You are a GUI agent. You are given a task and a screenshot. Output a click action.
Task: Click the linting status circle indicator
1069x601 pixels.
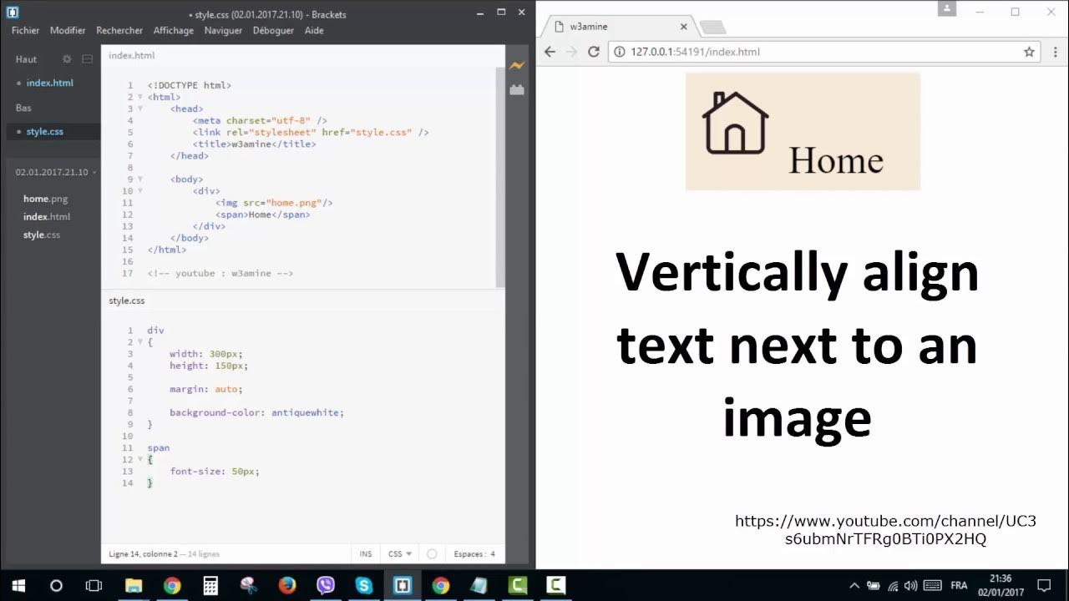coord(432,553)
